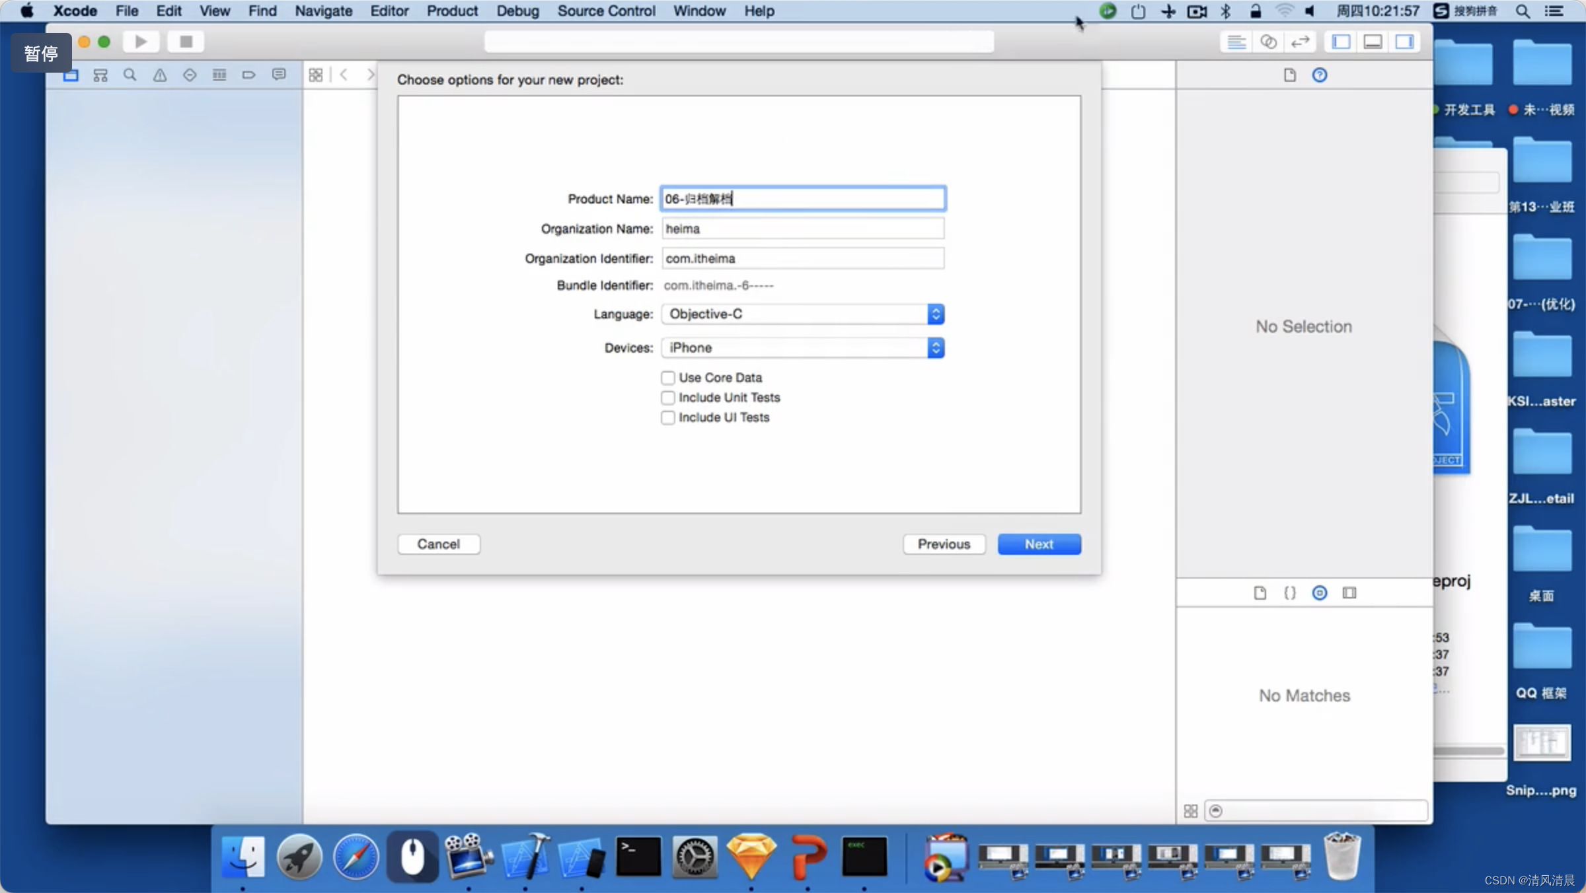
Task: Click the right panel toggle icon
Action: tap(1405, 42)
